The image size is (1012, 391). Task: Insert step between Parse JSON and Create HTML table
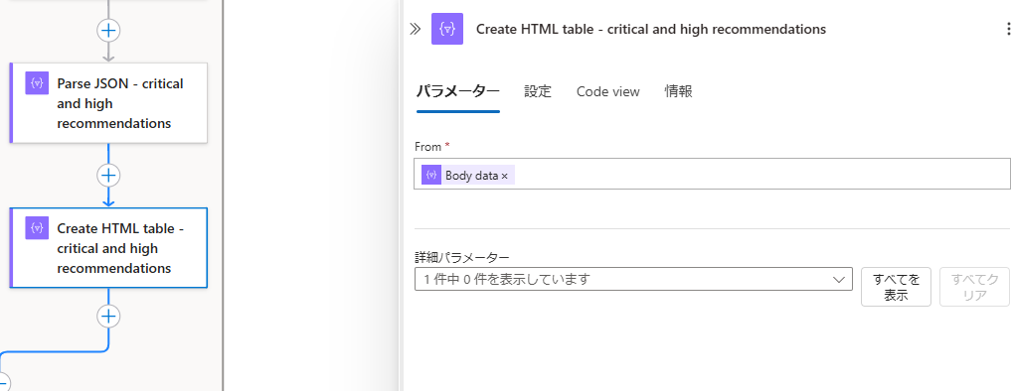click(108, 176)
